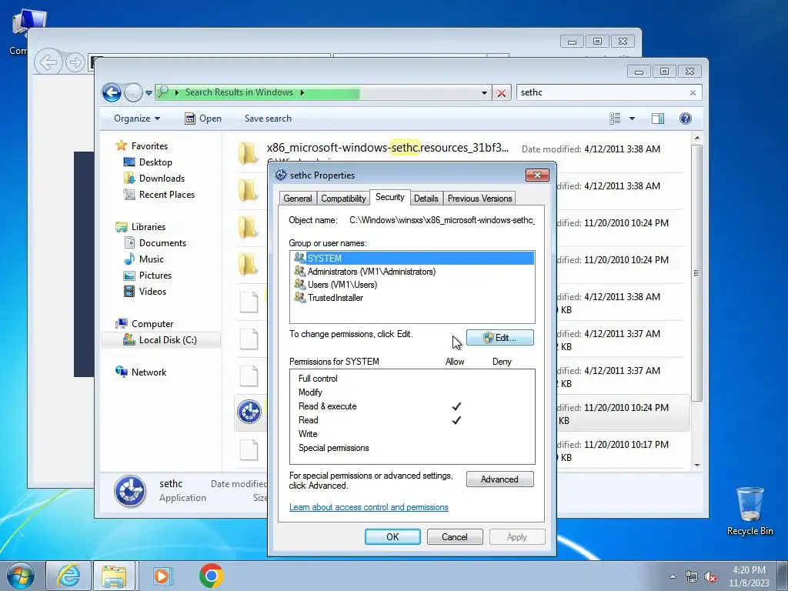
Task: Open the Windows Start menu
Action: (21, 576)
